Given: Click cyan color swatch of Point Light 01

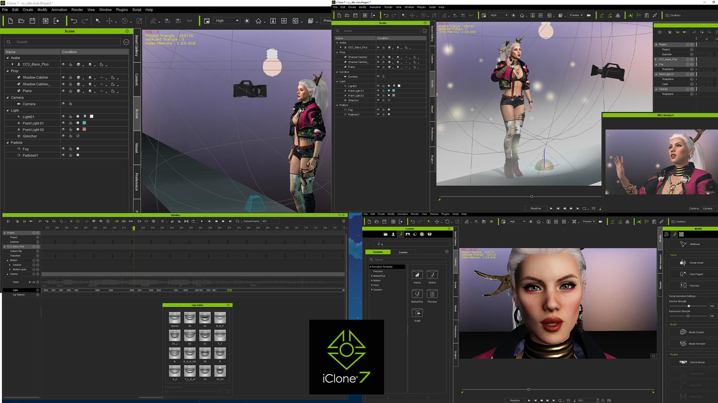Looking at the screenshot, I should [x=84, y=123].
